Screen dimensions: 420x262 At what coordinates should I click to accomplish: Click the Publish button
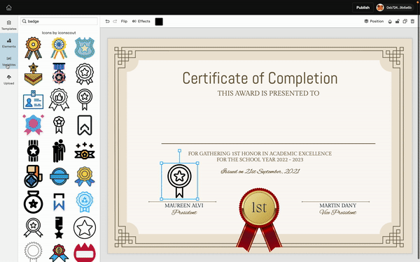(x=363, y=8)
